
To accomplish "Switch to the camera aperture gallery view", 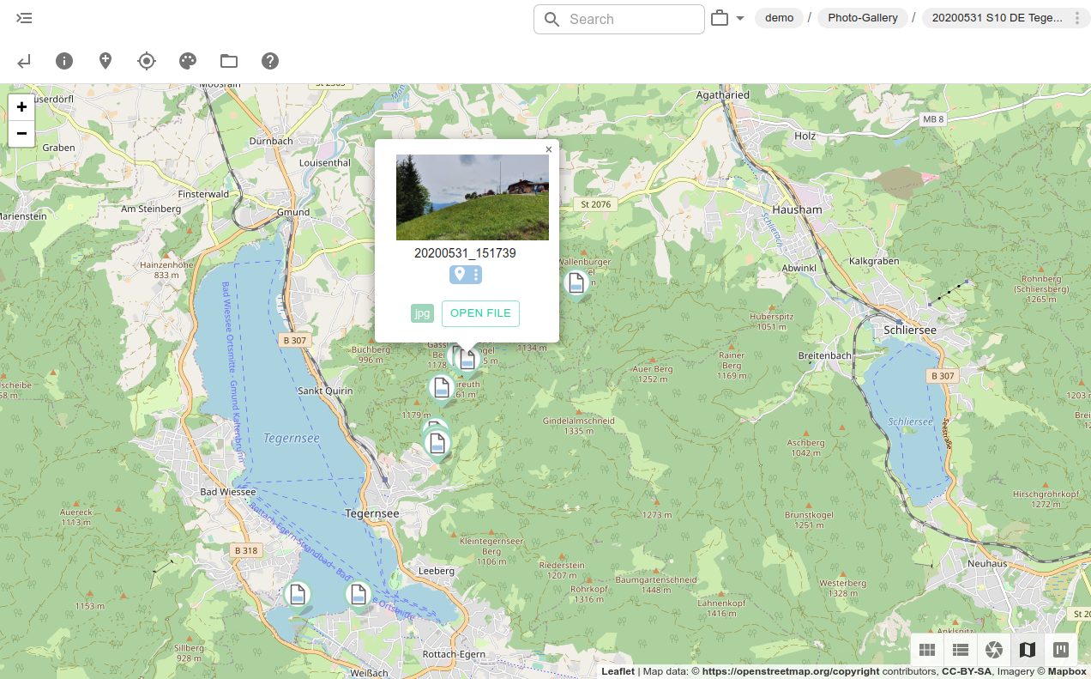I will [994, 650].
